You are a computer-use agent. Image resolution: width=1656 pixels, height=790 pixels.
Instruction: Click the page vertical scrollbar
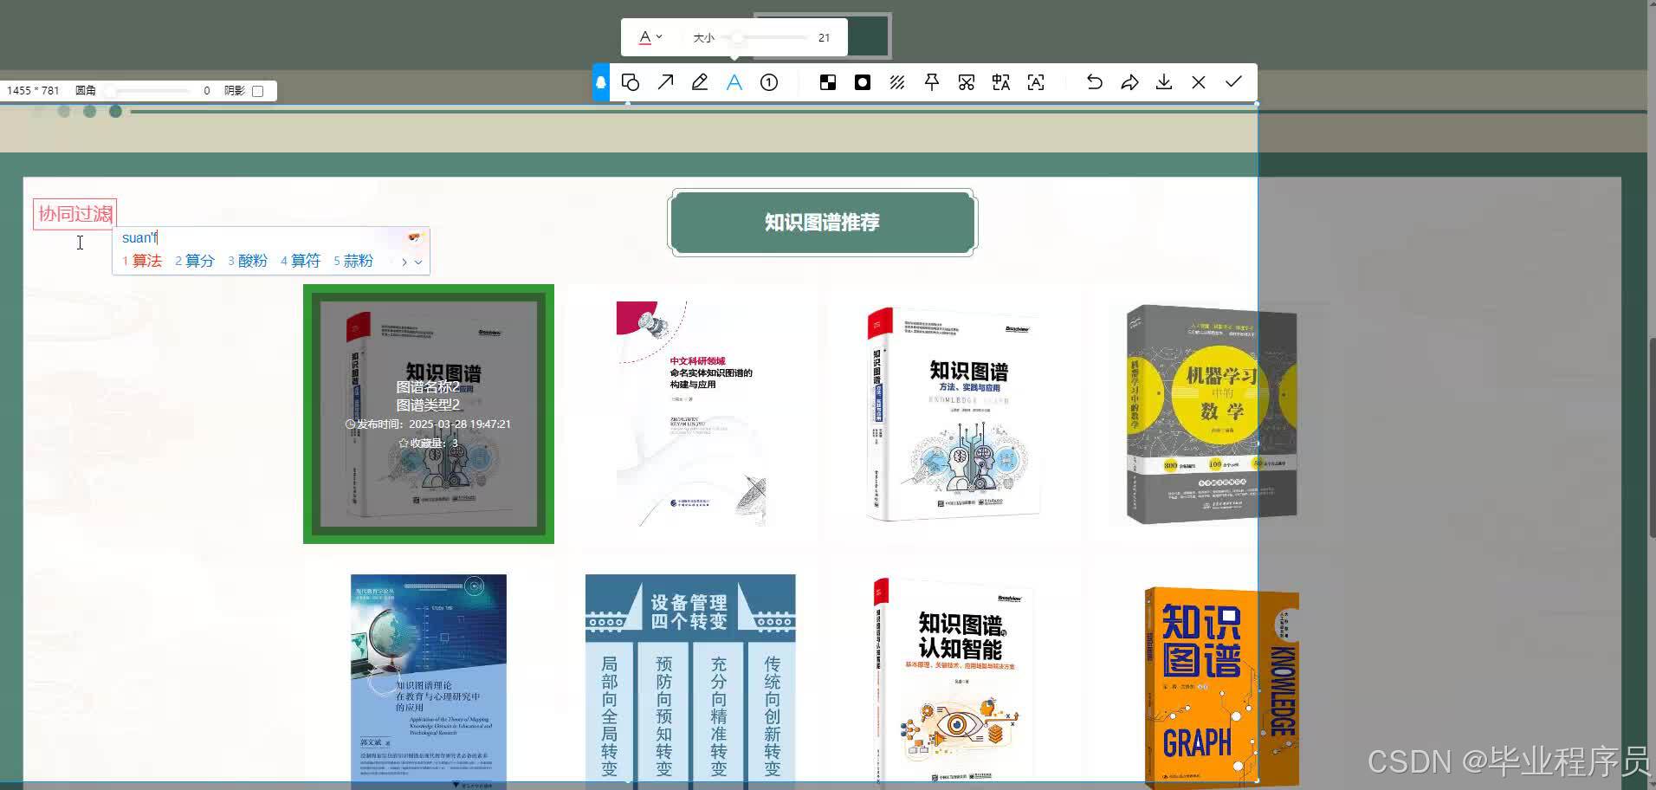pos(1652,437)
